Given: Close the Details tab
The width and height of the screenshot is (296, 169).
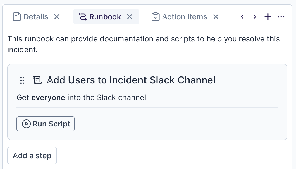Looking at the screenshot, I should click(57, 17).
